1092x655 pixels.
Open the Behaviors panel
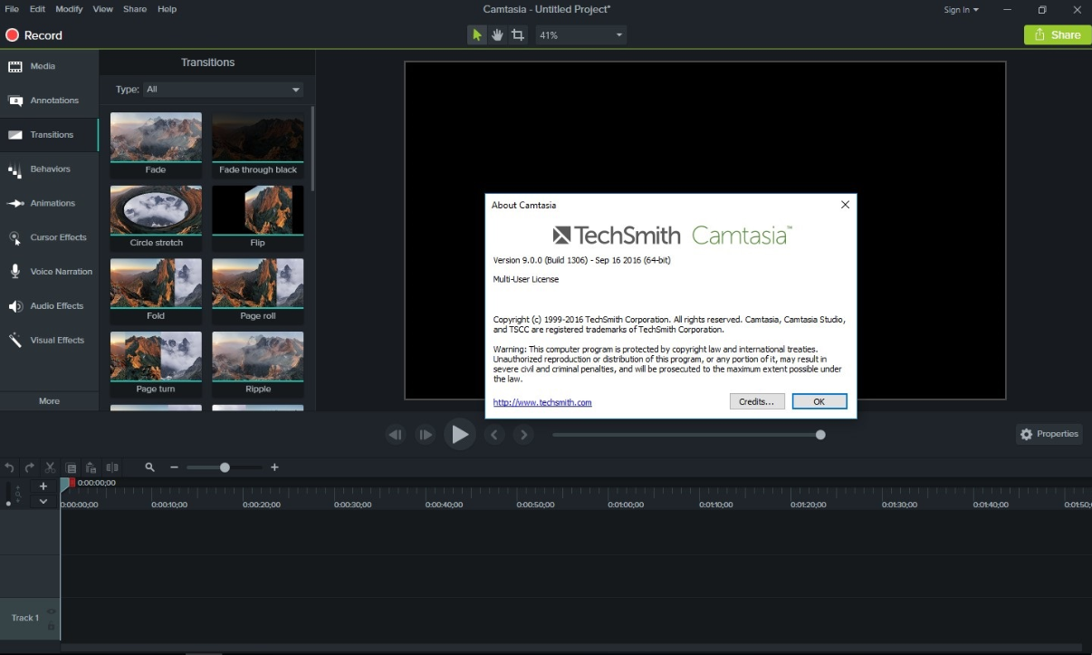[49, 169]
